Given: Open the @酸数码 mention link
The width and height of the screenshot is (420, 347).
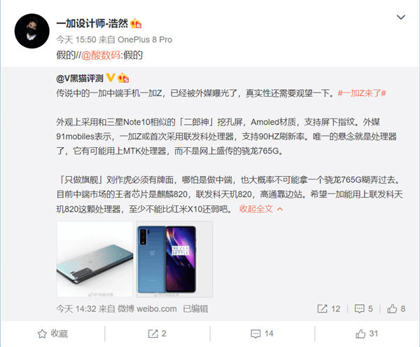Looking at the screenshot, I should [x=101, y=55].
